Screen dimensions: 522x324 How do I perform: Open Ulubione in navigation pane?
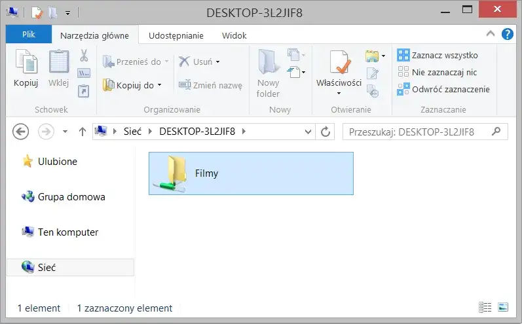(50, 161)
